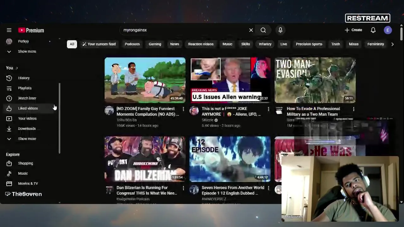
Task: Select the News chip
Action: pos(175,44)
